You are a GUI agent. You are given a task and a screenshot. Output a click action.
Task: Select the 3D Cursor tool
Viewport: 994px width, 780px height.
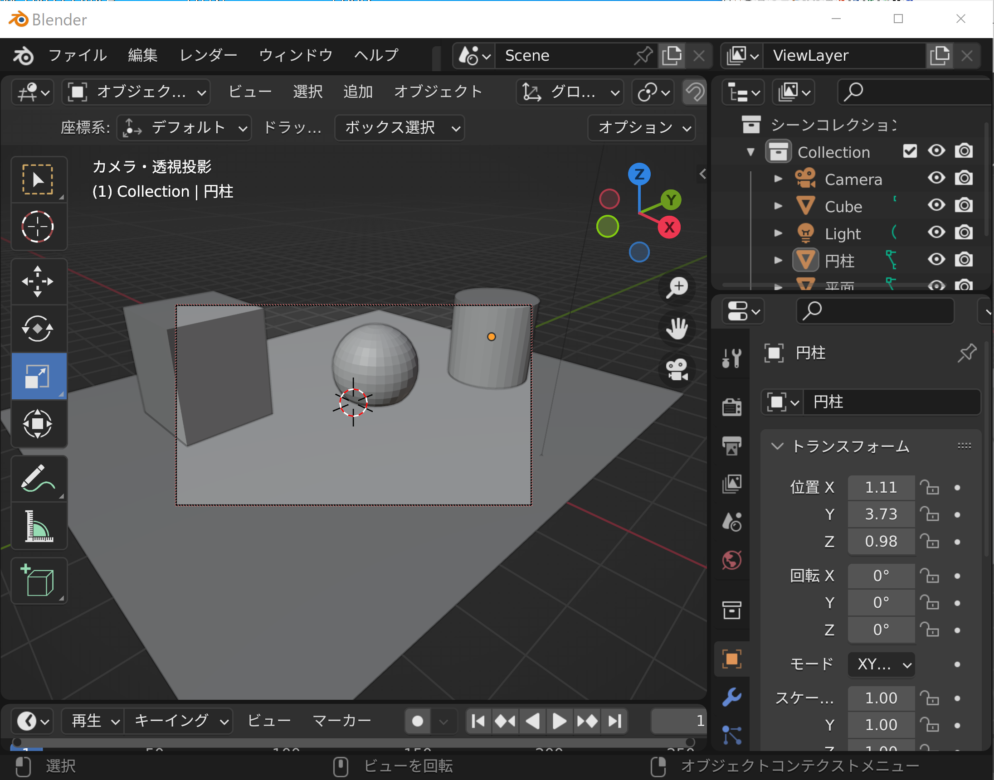pyautogui.click(x=39, y=227)
